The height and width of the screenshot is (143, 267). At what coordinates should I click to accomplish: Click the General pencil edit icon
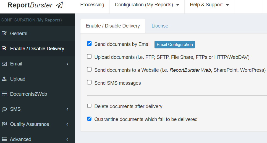click(4, 34)
